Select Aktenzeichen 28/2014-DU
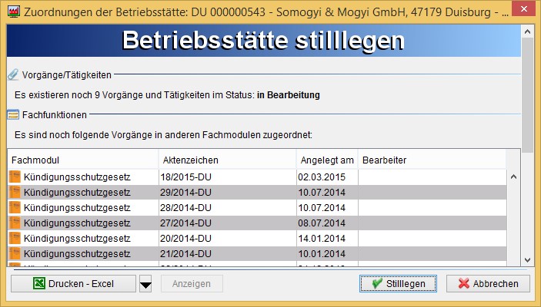Screen dimensions: 541x307 coord(185,208)
